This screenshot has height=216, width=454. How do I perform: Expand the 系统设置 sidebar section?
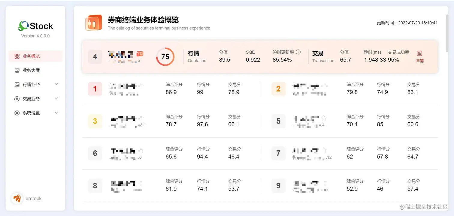pyautogui.click(x=56, y=112)
